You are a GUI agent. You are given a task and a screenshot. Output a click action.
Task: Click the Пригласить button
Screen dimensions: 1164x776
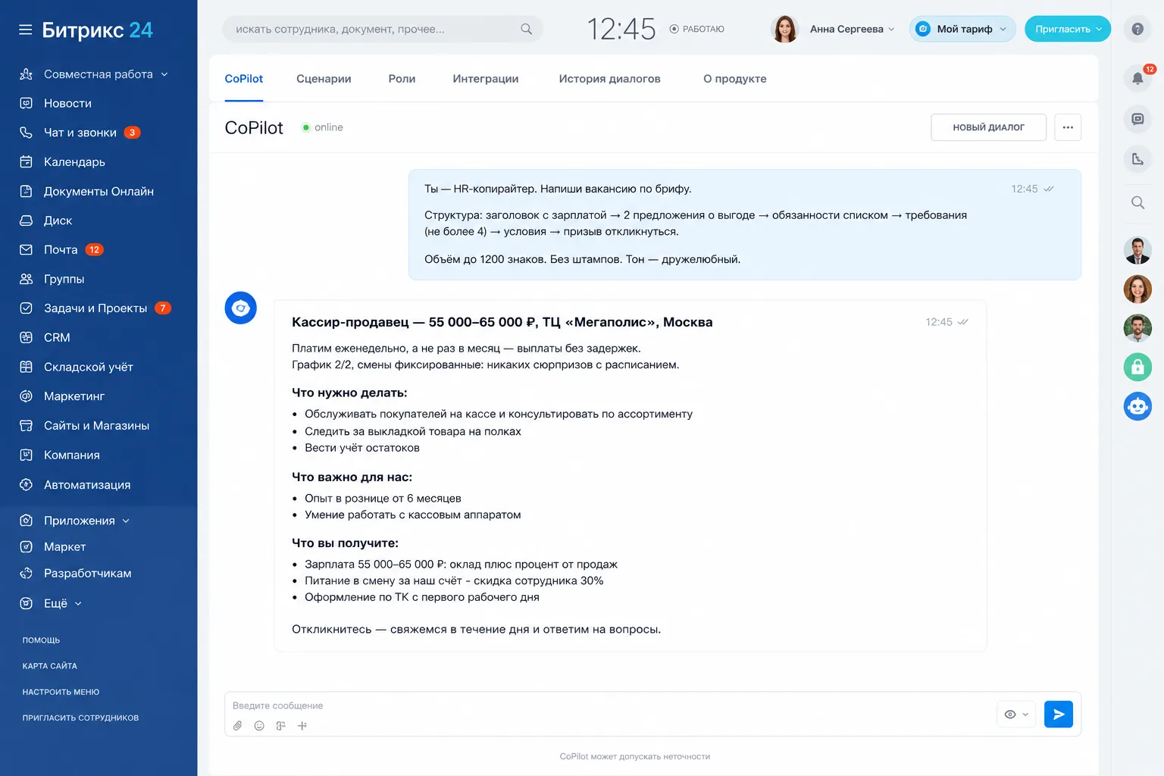coord(1068,29)
